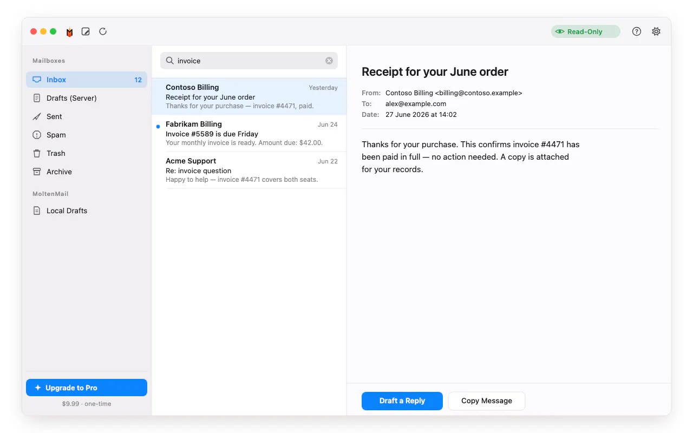Compose a new message via pencil icon
The height and width of the screenshot is (433, 693).
click(86, 31)
